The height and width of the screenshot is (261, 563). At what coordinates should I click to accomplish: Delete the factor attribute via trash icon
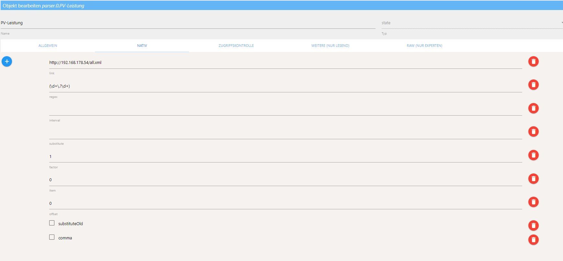[x=533, y=155]
